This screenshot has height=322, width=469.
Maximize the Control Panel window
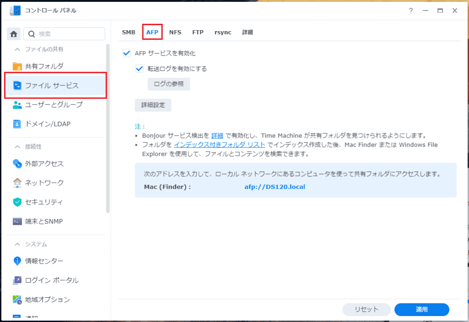pyautogui.click(x=440, y=11)
